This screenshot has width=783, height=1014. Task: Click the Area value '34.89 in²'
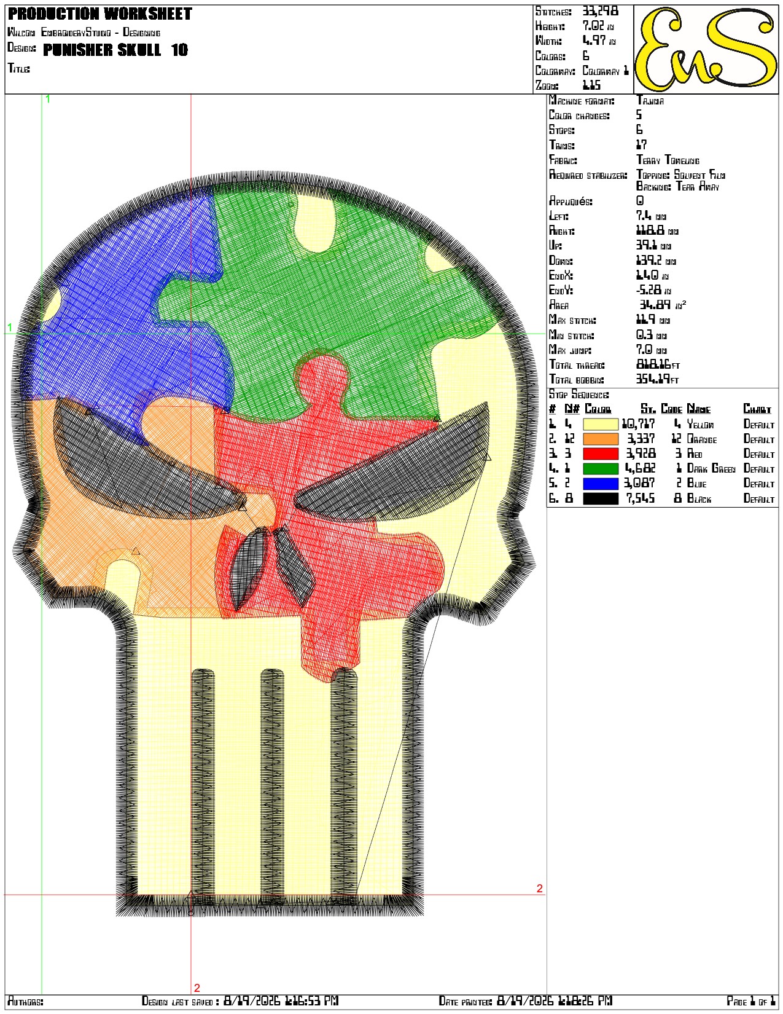point(663,305)
